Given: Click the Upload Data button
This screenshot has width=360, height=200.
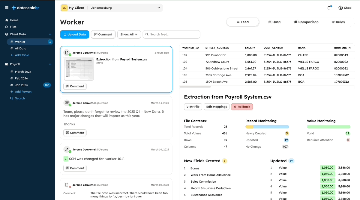Looking at the screenshot, I should [x=74, y=34].
